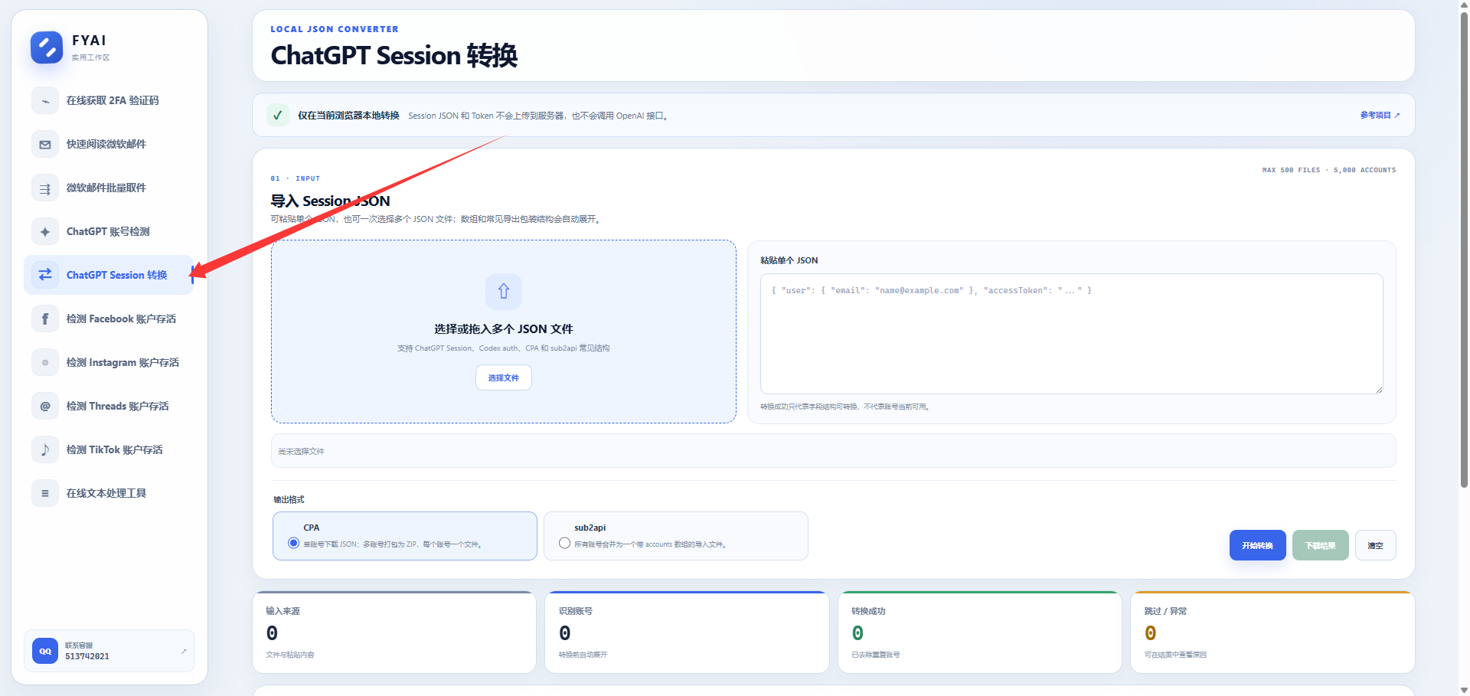1470x696 pixels.
Task: Click the TikTok note icon in sidebar
Action: (45, 449)
